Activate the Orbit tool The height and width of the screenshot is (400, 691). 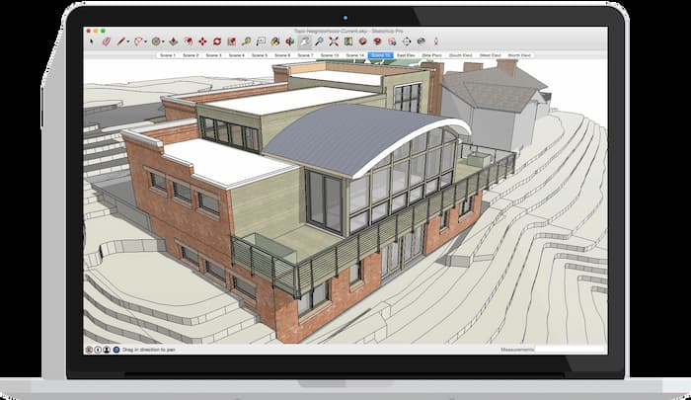289,41
